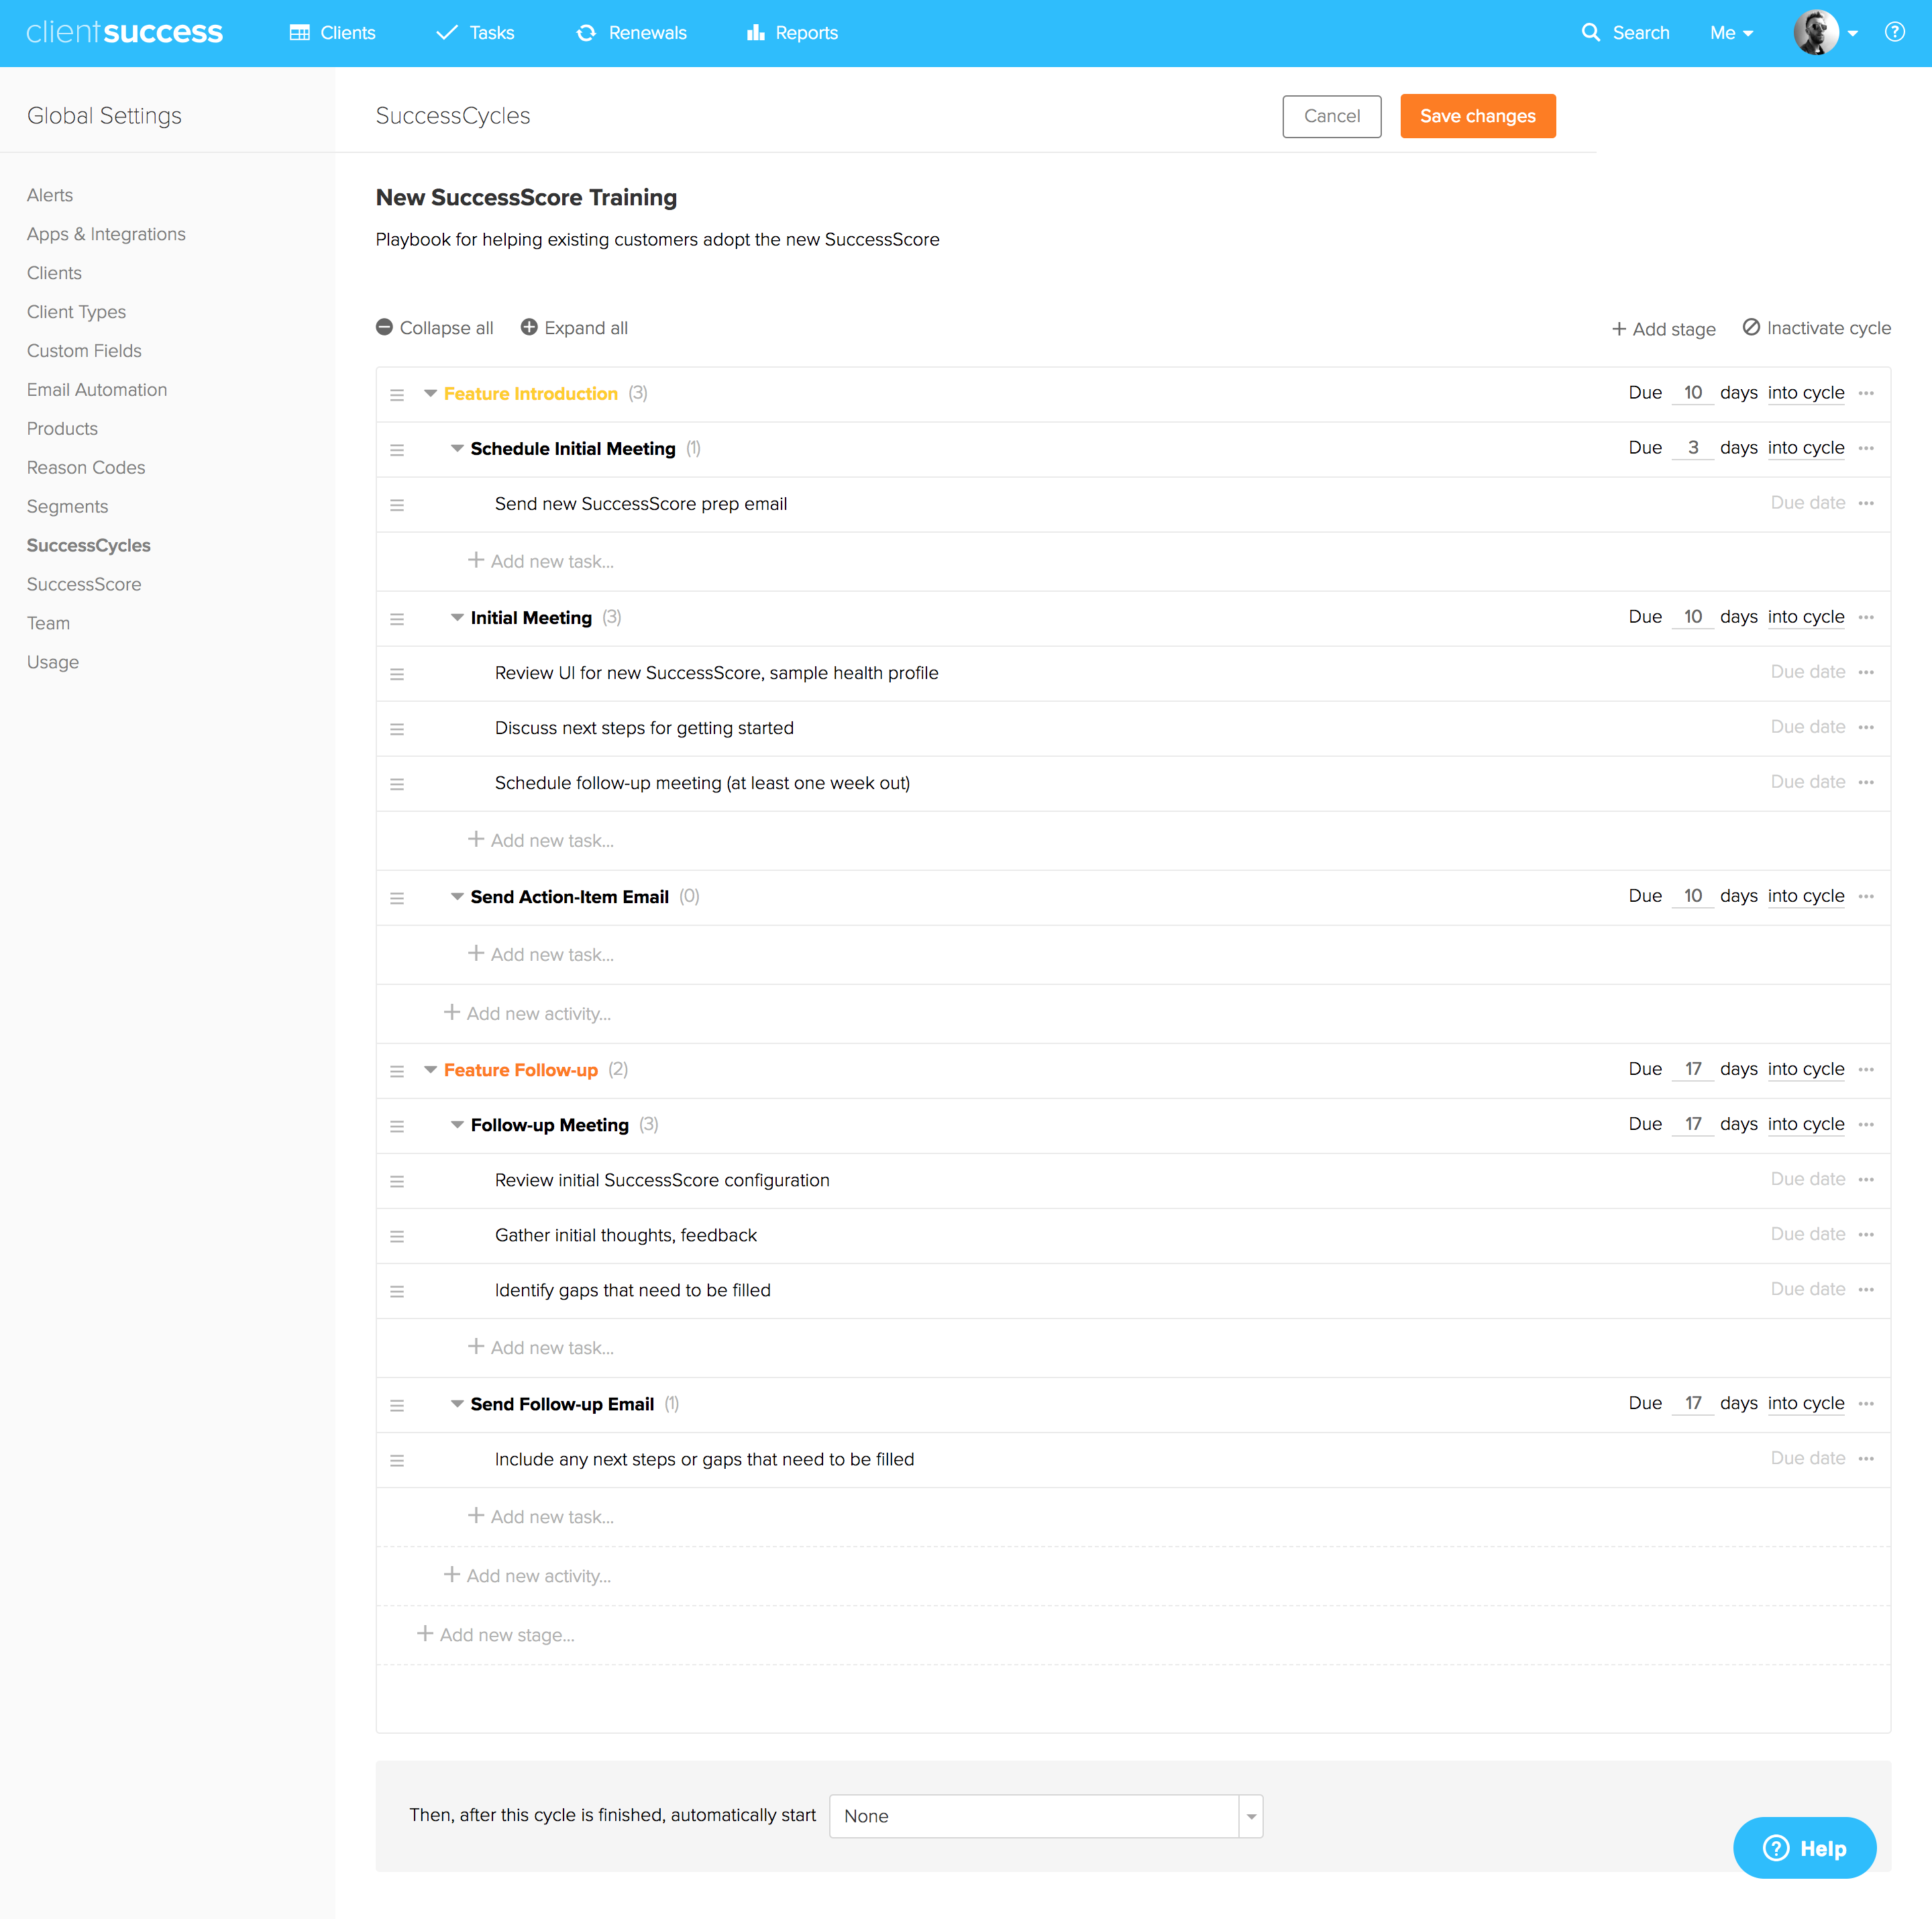The height and width of the screenshot is (1919, 1932).
Task: Click the user avatar profile picture
Action: tap(1816, 32)
